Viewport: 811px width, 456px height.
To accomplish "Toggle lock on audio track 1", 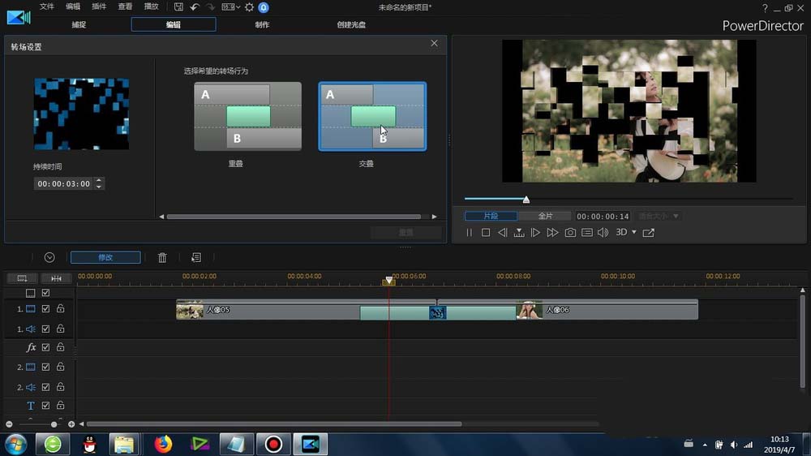I will coord(60,329).
